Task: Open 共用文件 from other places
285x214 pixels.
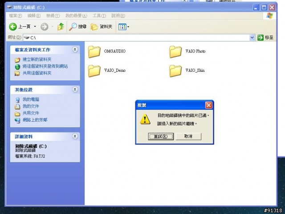Action: pos(31,113)
